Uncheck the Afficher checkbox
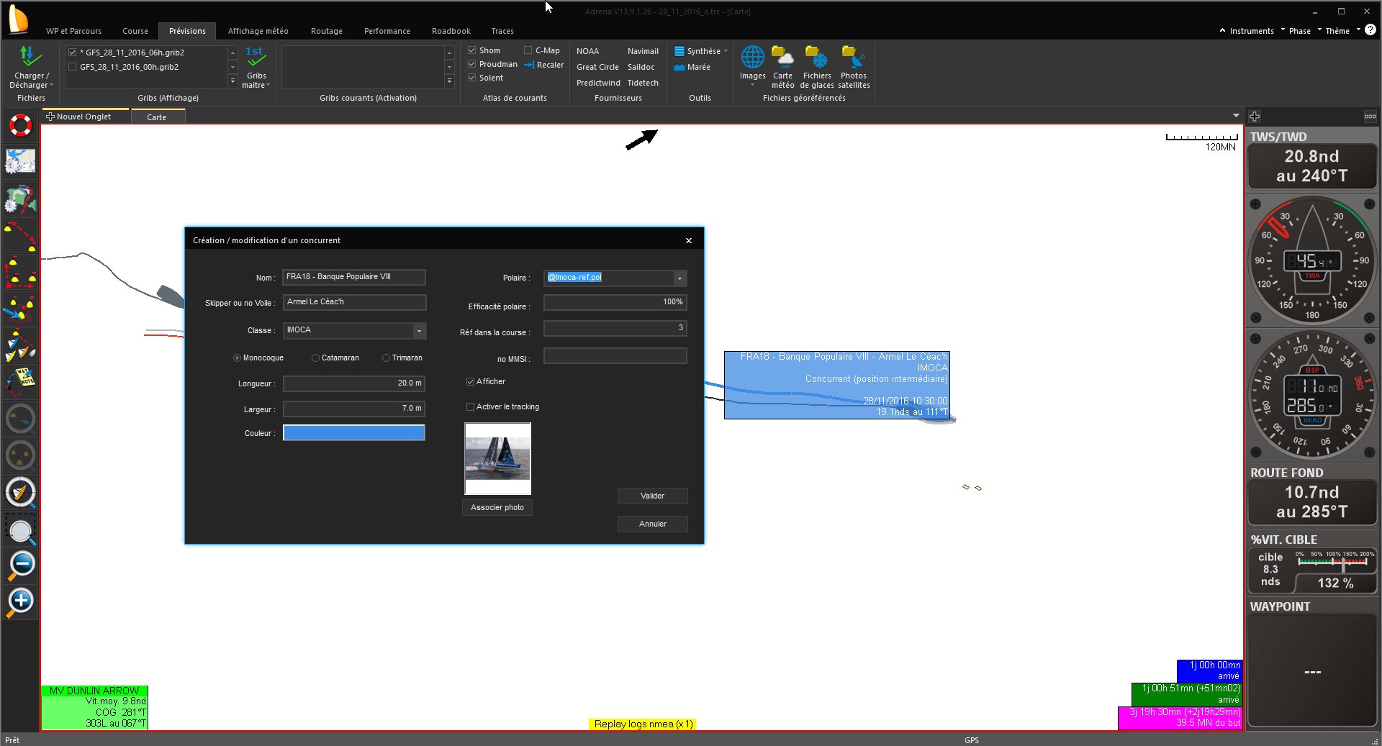 click(x=471, y=382)
